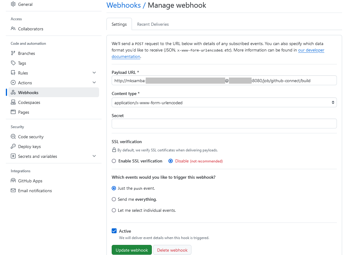Switch to the Recent Deliveries tab
Image resolution: width=347 pixels, height=255 pixels.
[x=152, y=24]
